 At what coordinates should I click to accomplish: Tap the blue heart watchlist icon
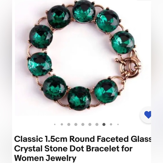[148, 115]
